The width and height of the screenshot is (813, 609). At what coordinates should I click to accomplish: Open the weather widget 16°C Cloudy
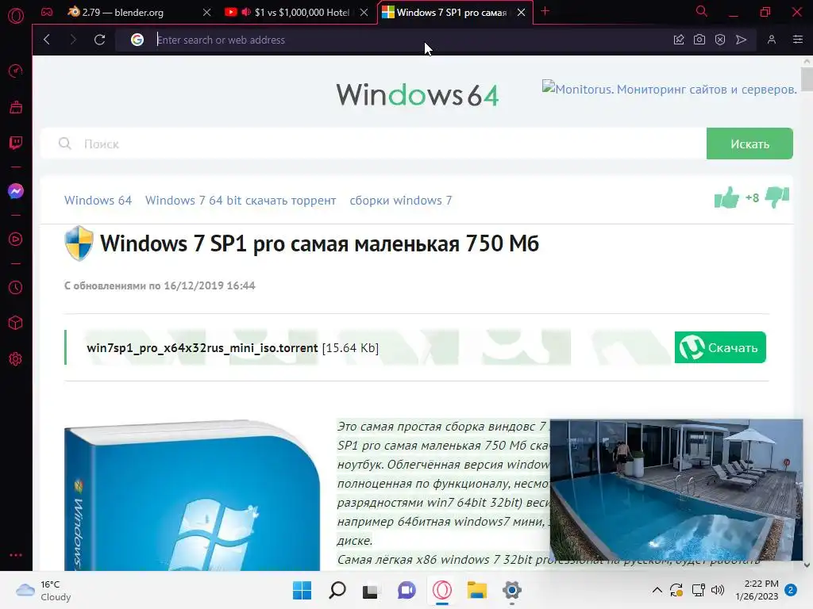coord(44,590)
